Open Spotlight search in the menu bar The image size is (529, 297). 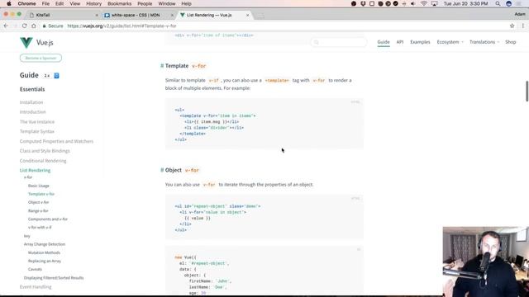coord(498,3)
